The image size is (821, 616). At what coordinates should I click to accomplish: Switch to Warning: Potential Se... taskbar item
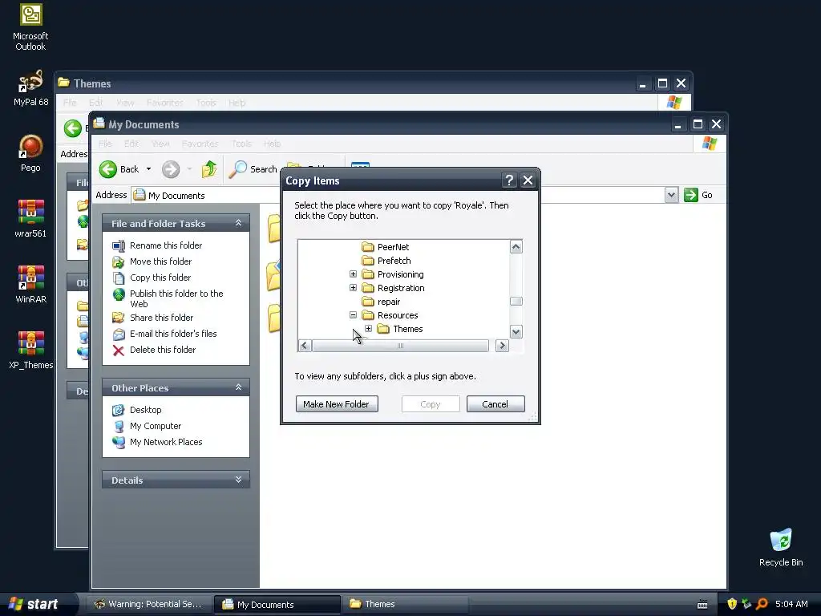[x=148, y=604]
